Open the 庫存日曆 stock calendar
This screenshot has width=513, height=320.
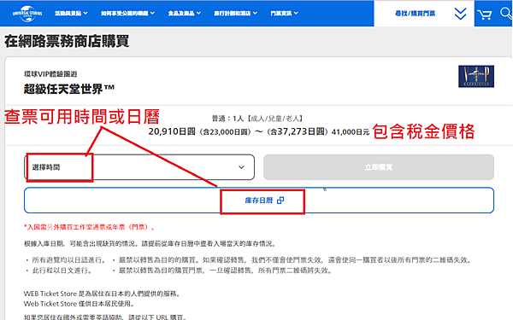(259, 201)
